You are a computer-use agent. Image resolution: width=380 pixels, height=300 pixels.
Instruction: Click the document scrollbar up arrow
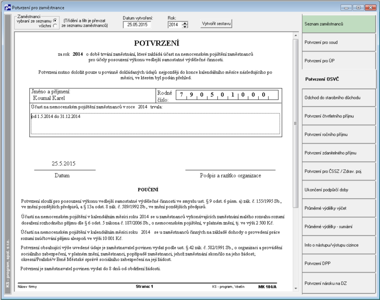(x=296, y=35)
